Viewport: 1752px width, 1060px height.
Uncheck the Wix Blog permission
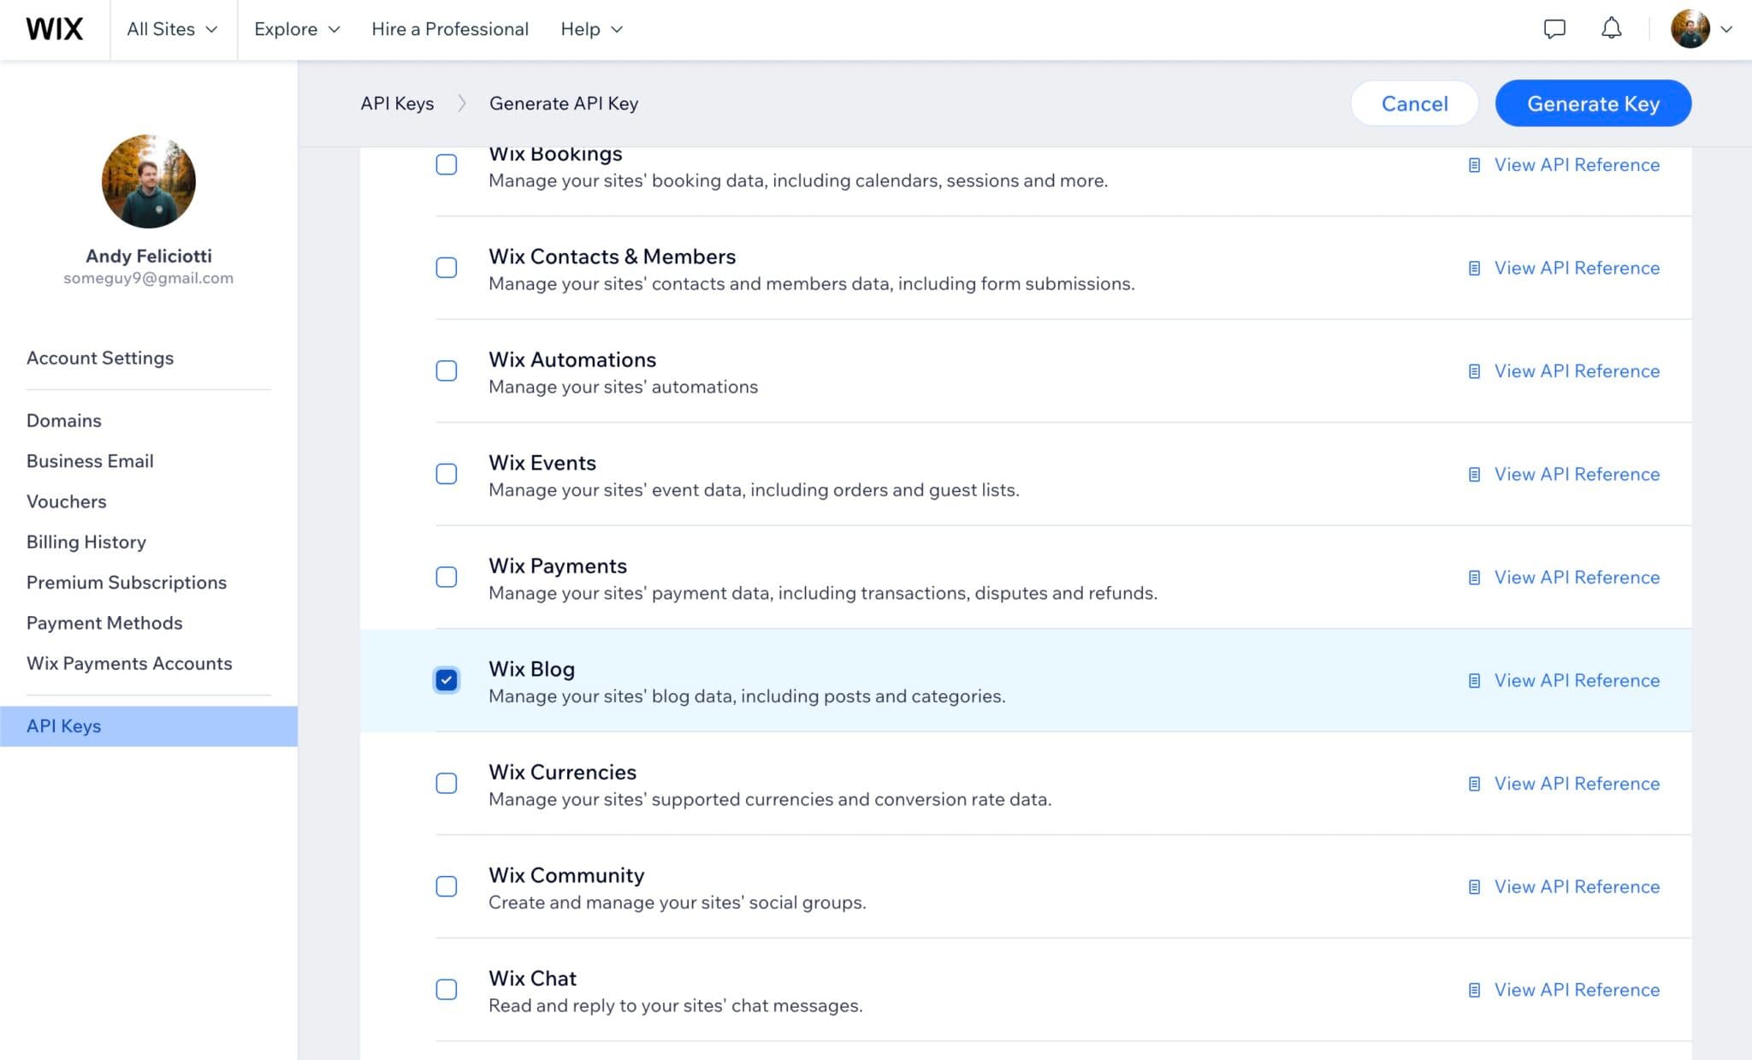(446, 680)
